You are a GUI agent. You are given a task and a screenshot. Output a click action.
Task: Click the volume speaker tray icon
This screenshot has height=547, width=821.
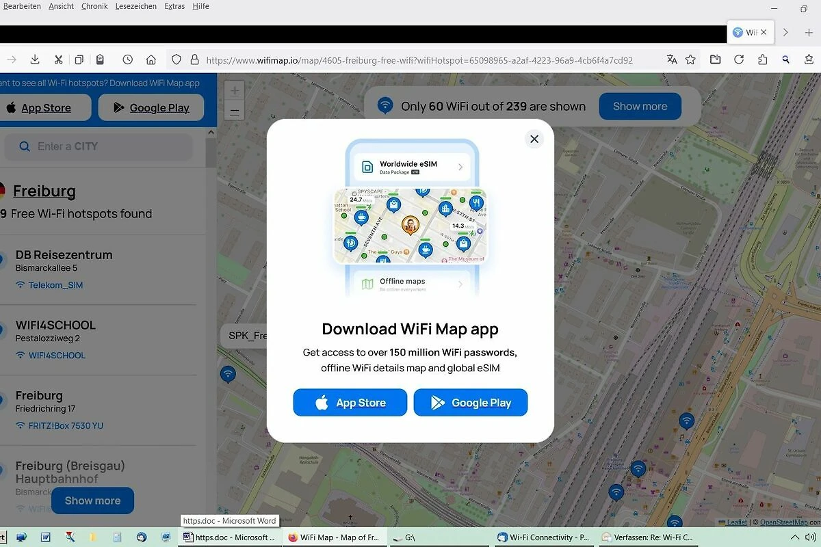pyautogui.click(x=811, y=537)
